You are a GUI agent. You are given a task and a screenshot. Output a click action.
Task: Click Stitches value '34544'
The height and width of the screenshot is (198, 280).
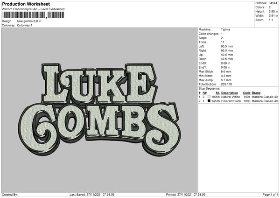coord(273,3)
